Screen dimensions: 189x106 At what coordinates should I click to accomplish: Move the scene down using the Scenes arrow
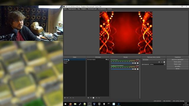coord(73,98)
